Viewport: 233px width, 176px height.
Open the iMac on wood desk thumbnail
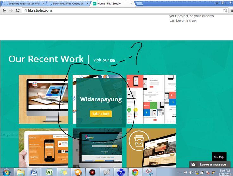tap(43, 99)
